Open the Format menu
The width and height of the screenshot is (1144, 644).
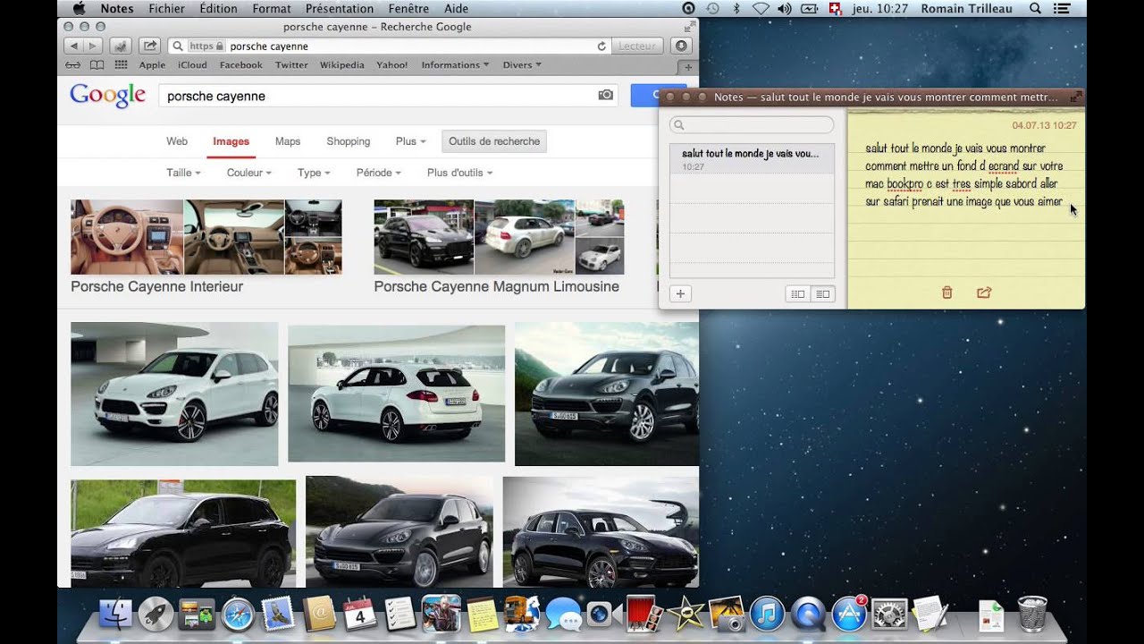click(272, 8)
